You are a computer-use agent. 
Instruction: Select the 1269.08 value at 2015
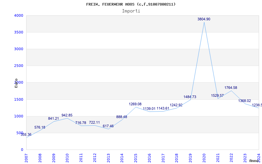click(x=135, y=104)
